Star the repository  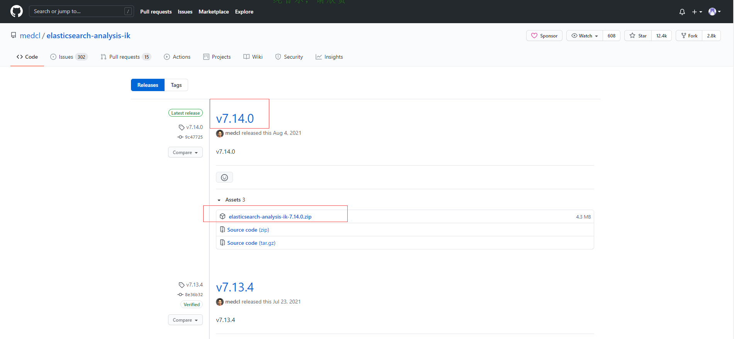[638, 36]
